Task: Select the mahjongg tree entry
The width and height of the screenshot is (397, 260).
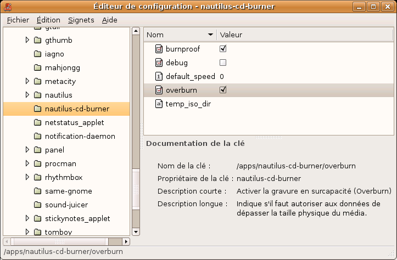Action: coord(63,67)
